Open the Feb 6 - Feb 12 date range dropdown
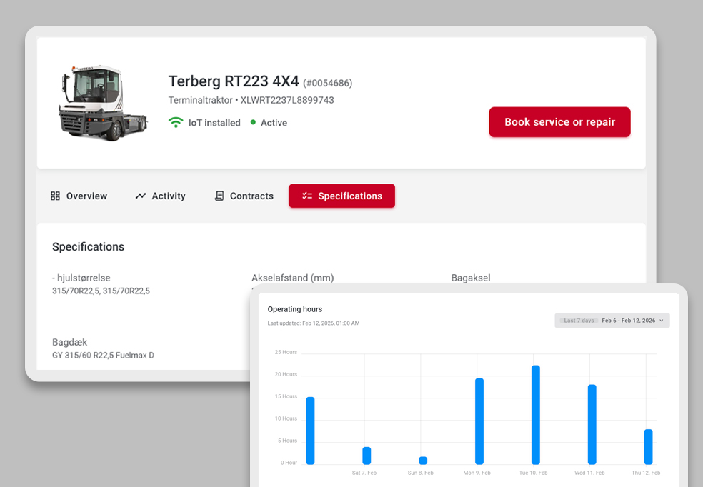 [x=612, y=321]
